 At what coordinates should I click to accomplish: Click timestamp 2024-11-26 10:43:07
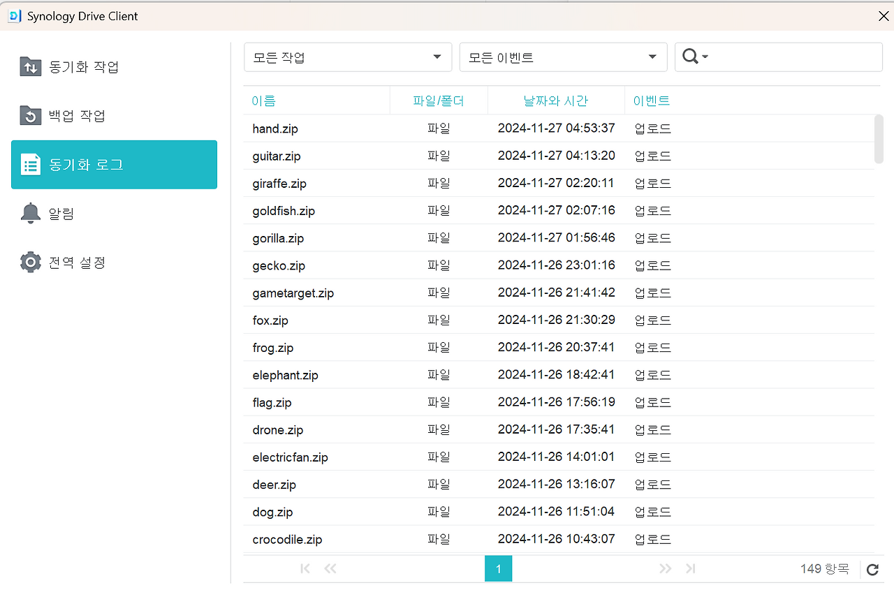tap(557, 539)
